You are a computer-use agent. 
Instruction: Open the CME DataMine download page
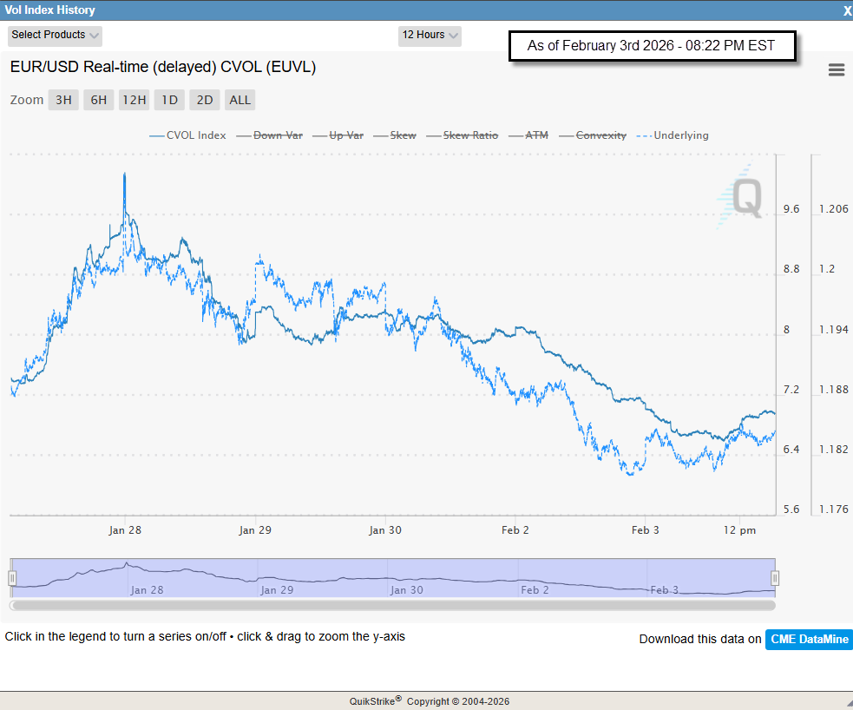[808, 640]
